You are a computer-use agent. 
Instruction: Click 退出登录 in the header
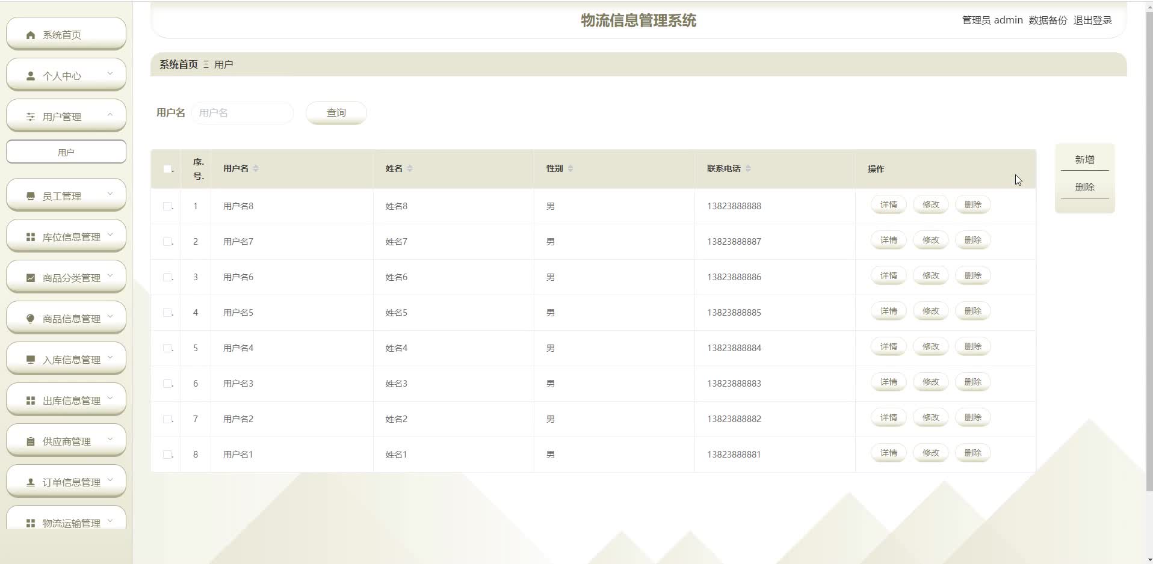point(1092,20)
